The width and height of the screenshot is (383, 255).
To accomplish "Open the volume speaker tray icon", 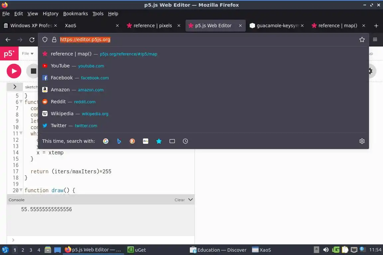I will [x=326, y=250].
